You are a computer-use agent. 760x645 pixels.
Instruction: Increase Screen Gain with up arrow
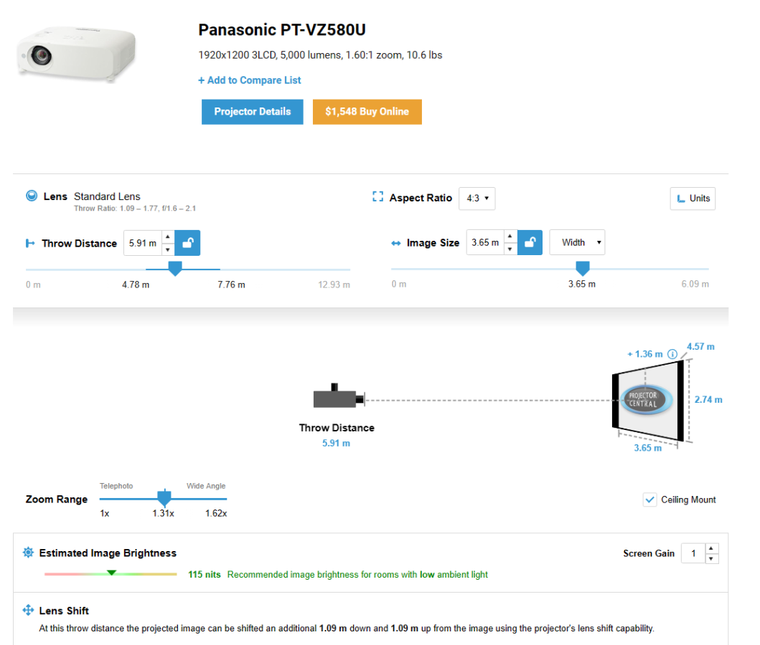[711, 548]
